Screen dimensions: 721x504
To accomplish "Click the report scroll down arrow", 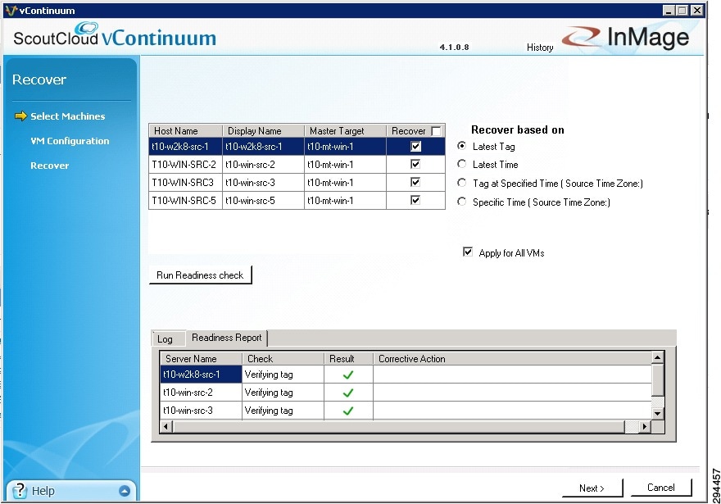I will [x=658, y=413].
